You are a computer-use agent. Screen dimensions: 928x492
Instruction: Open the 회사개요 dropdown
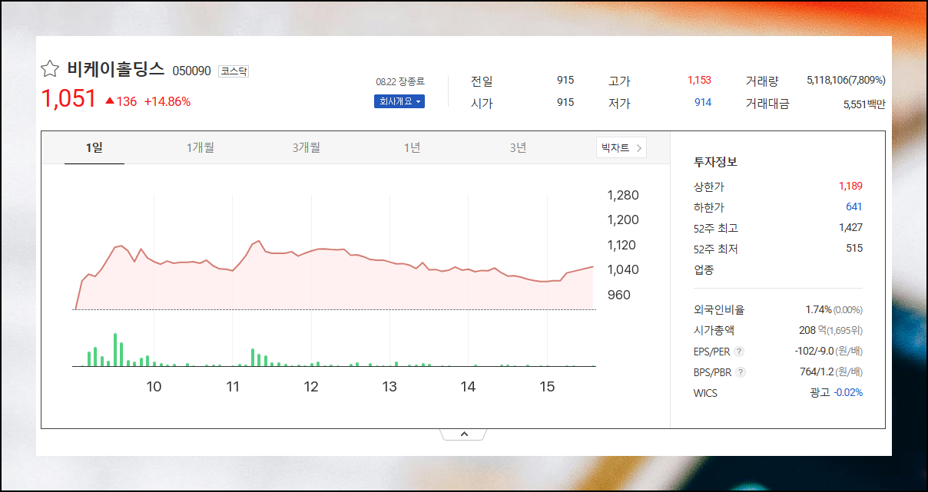coord(399,101)
